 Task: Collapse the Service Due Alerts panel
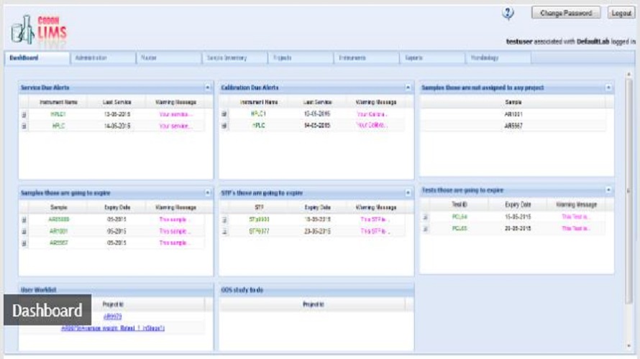[x=207, y=88]
